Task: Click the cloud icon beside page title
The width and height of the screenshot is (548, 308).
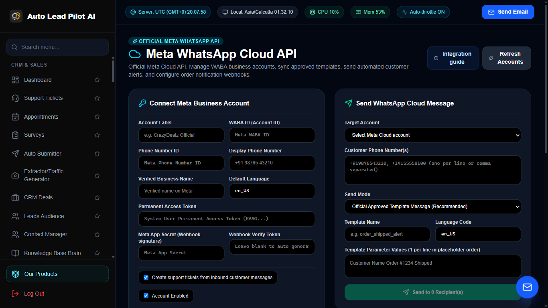Action: coord(135,54)
